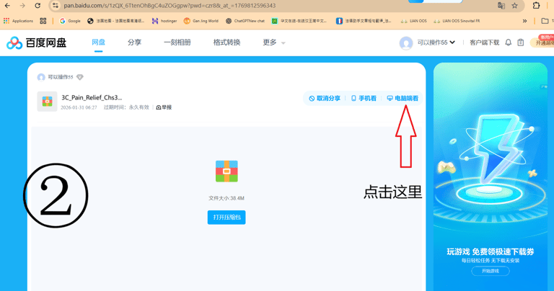Viewport: 554px width, 291px height.
Task: Click the file name 3C_Pain_Relief_Chs3...
Action: 92,97
